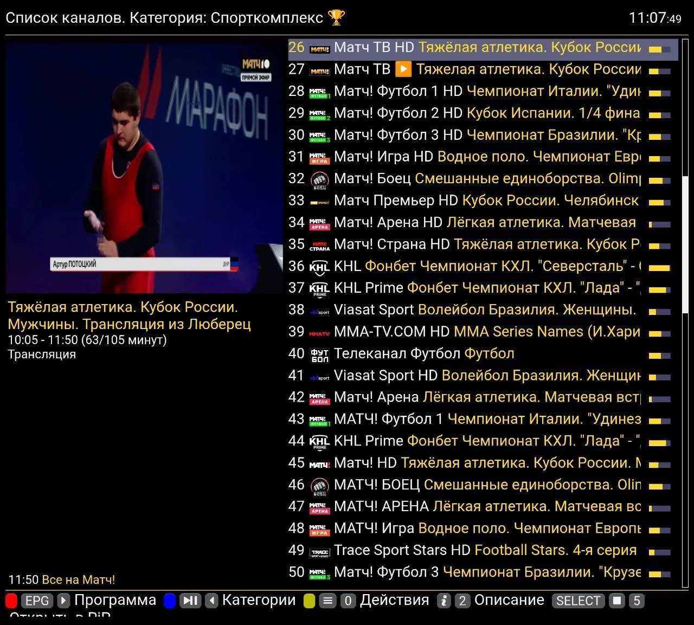Click the left arrow icon before Категории
Screen dimensions: 694x625
coord(212,601)
